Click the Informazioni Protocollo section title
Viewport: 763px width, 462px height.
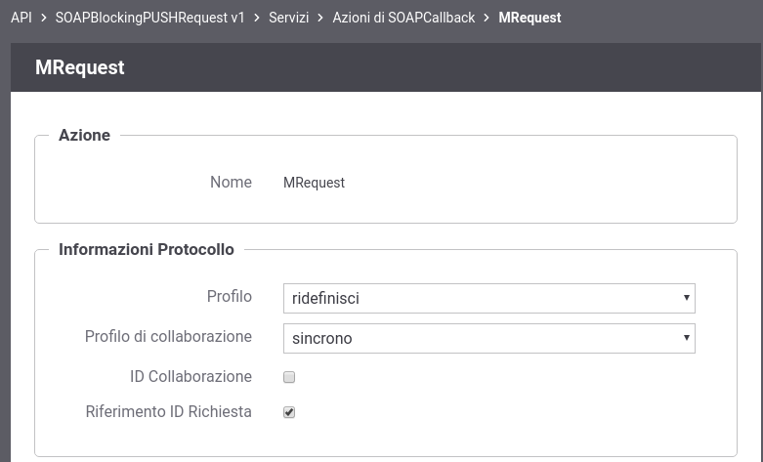click(147, 249)
